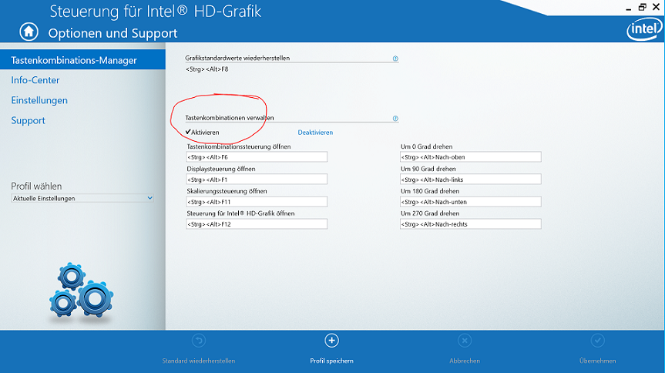Image resolution: width=665 pixels, height=373 pixels.
Task: Restore down the Intel window
Action: (x=642, y=7)
